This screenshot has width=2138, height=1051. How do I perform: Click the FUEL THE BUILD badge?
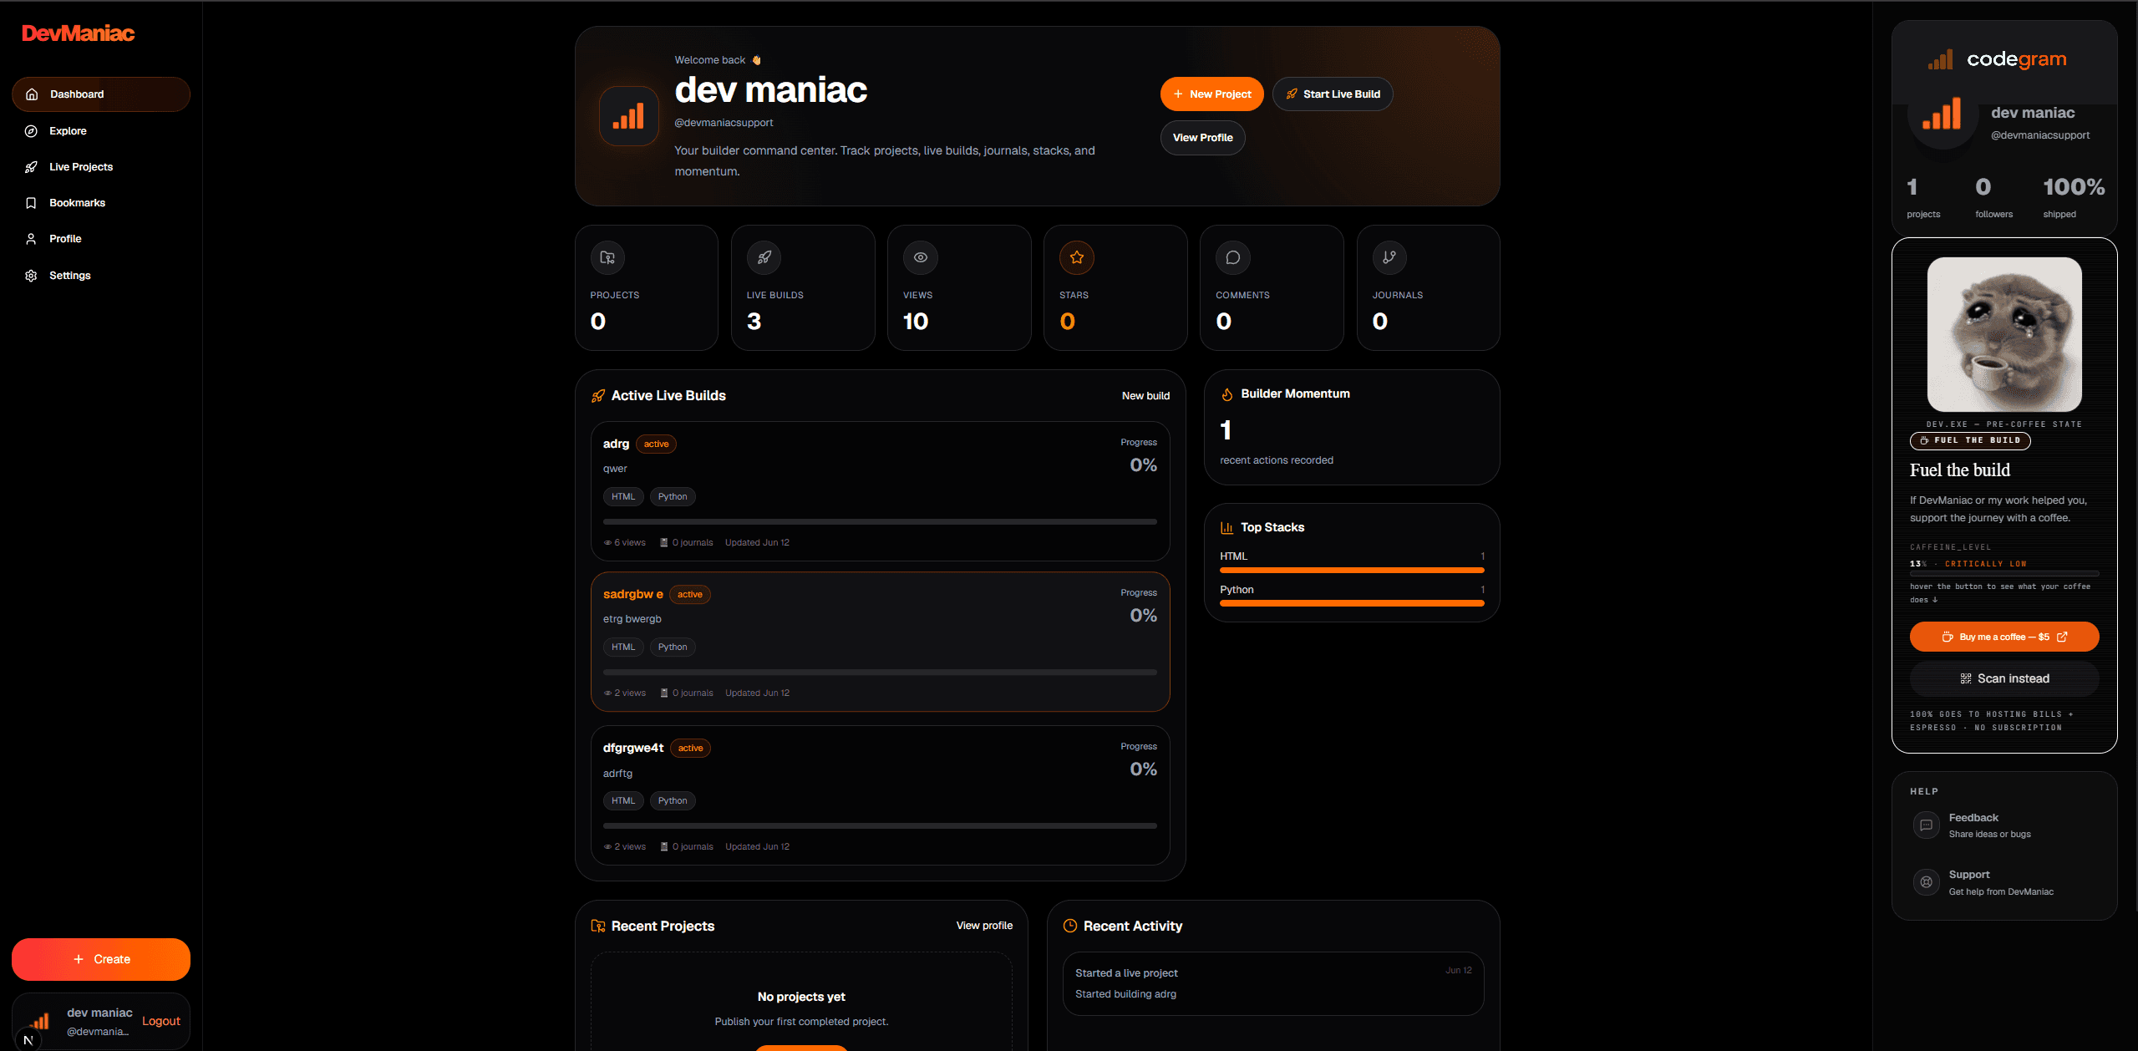(1970, 440)
